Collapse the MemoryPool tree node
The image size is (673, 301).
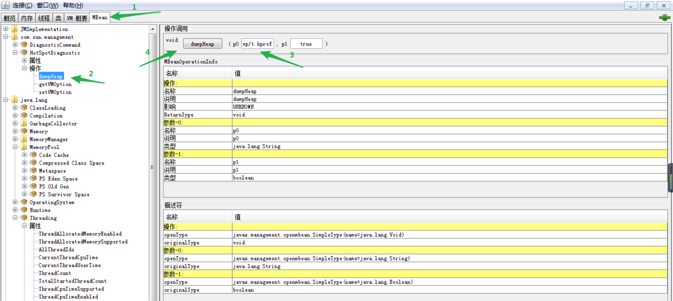click(x=15, y=147)
